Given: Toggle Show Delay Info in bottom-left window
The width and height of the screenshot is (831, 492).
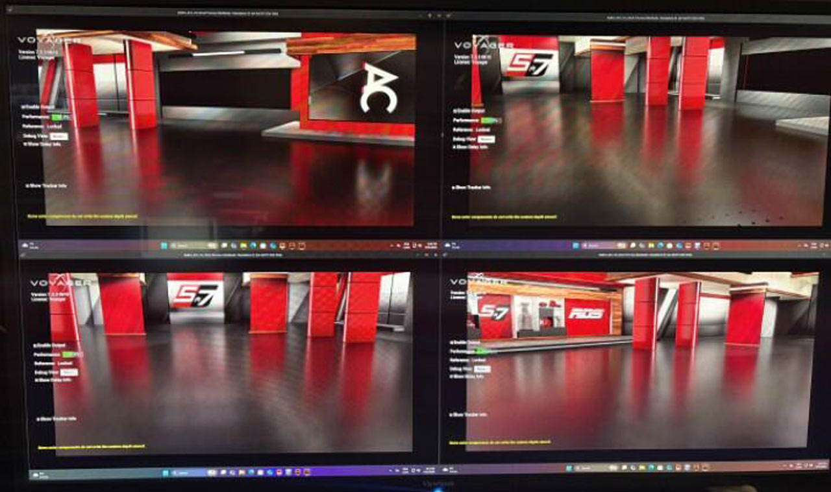Looking at the screenshot, I should coord(53,380).
